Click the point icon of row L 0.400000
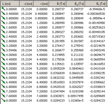Screen dimensions: 108x104 coord(3,13)
